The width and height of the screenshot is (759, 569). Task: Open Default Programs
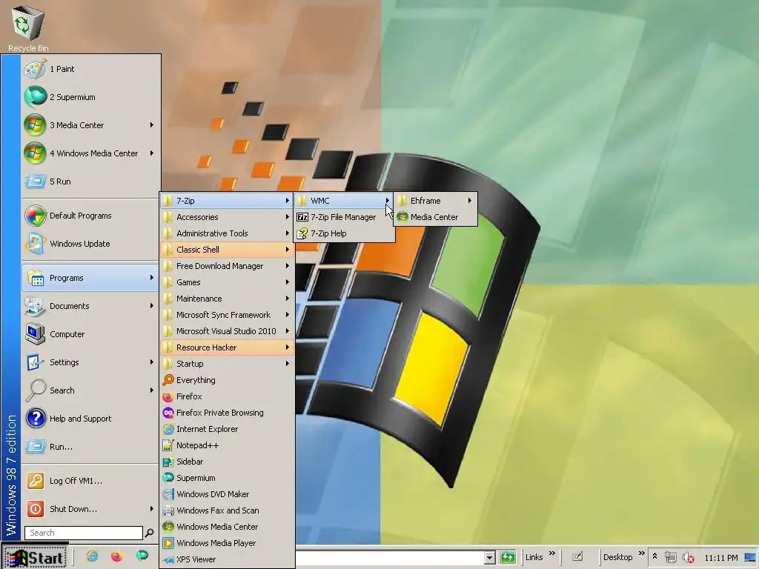[90, 216]
